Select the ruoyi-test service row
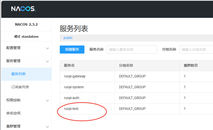 point(71,109)
